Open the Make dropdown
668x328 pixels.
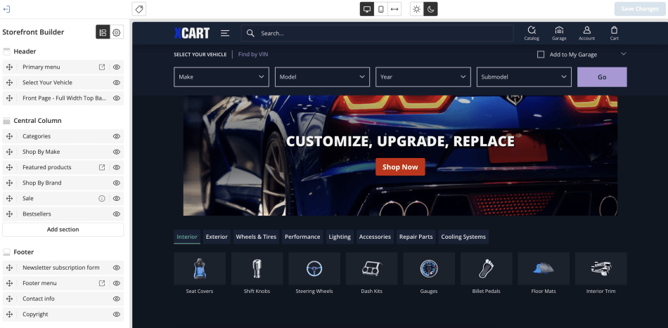221,77
